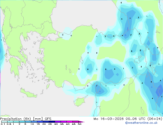Click the 'Precipitation (6h)' title text
The height and width of the screenshot is (125, 163).
pos(15,119)
